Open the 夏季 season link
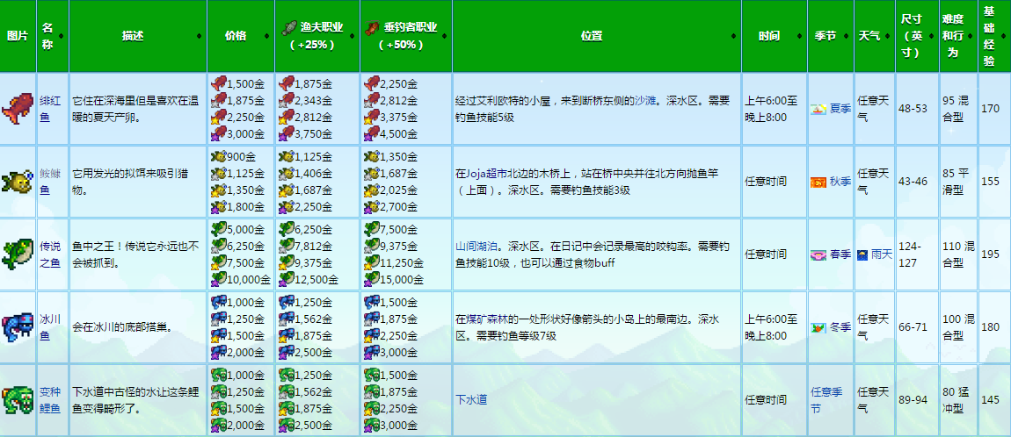1011x437 pixels. coord(840,109)
